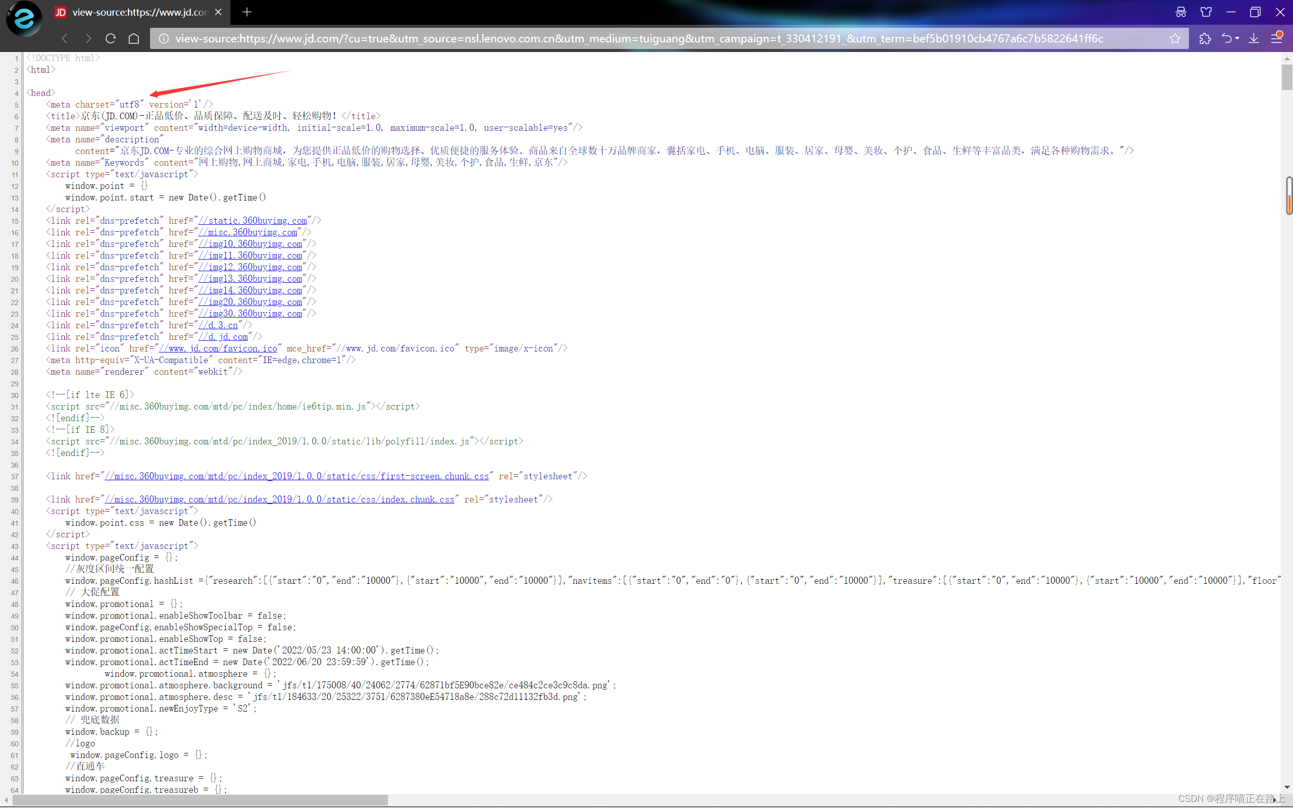Click the "//灰度区间统一配置" comment line
1293x808 pixels.
coord(110,570)
